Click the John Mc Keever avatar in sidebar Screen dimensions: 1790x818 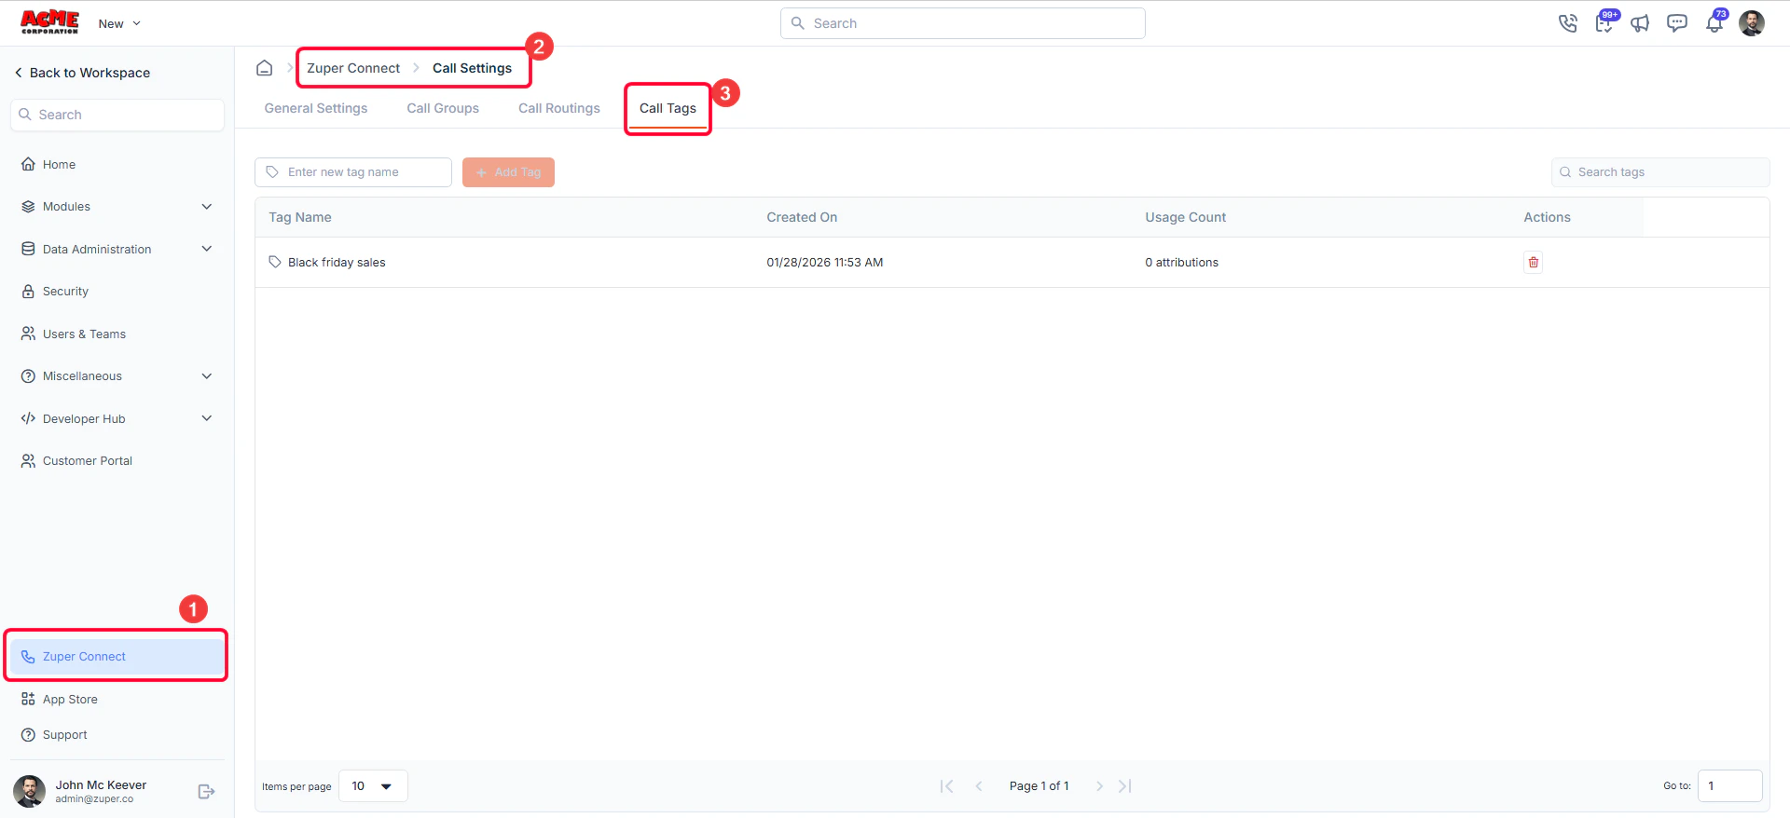coord(29,791)
